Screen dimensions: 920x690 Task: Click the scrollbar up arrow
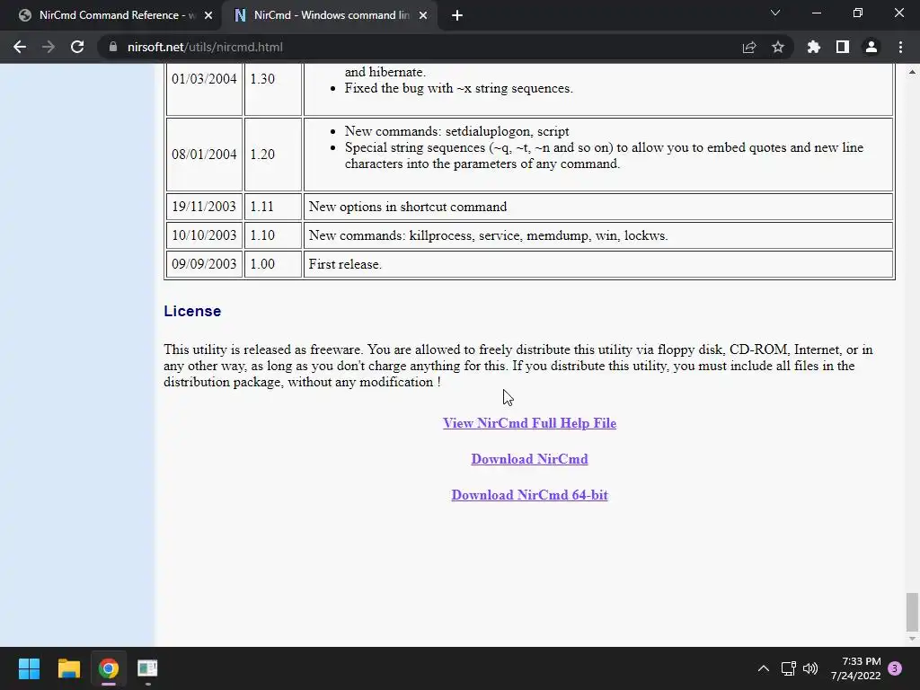pos(912,72)
